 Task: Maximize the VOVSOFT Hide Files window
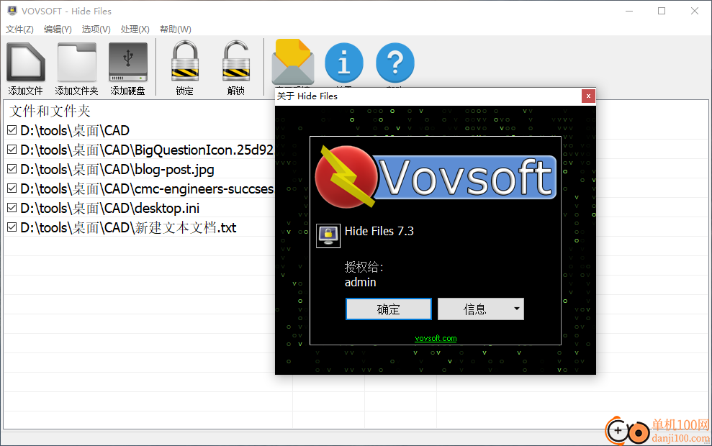[x=662, y=11]
